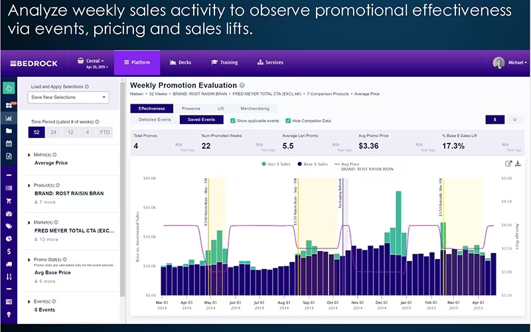
Task: Click the lightbulb icon in sidebar
Action: tap(9, 314)
